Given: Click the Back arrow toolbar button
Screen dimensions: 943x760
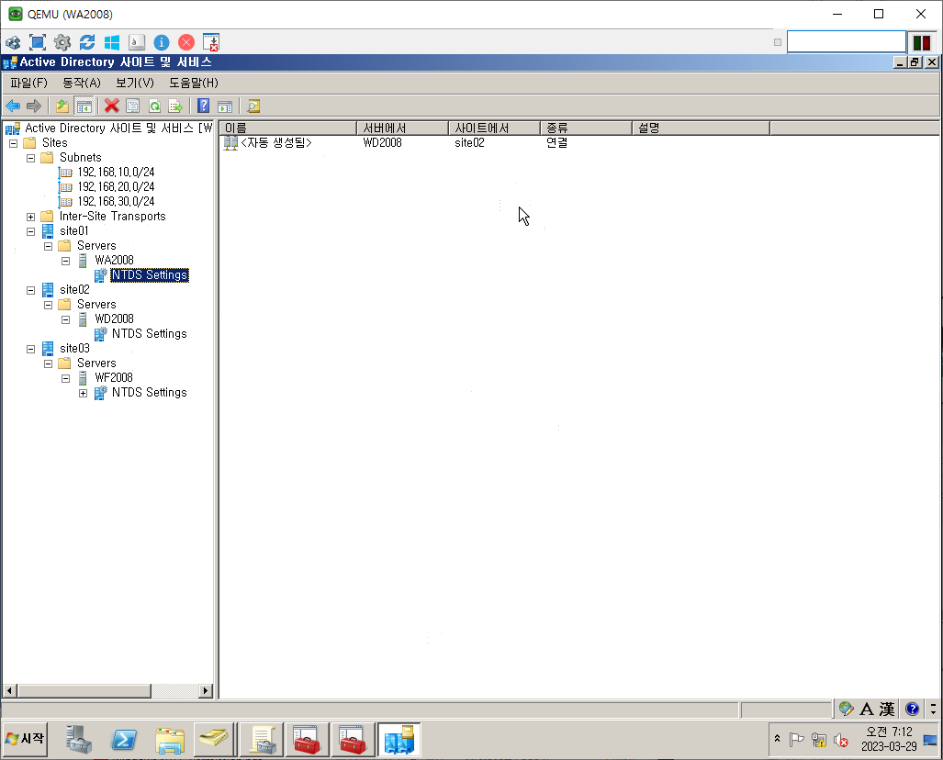Looking at the screenshot, I should [x=13, y=106].
